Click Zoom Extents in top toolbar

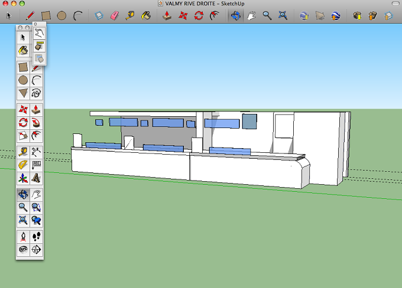(283, 15)
